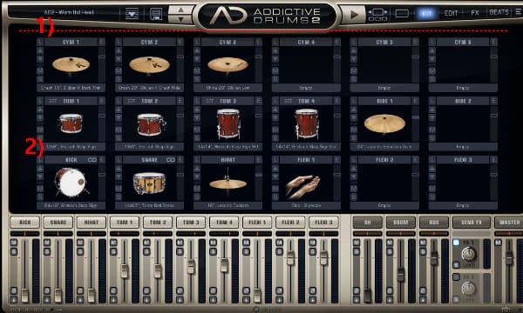
Task: Click the up arrow in CYM 1 slot
Action: click(40, 51)
